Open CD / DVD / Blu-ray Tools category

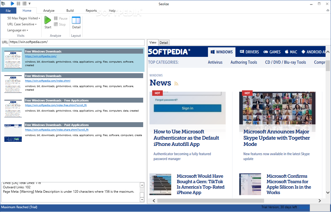coord(286,62)
